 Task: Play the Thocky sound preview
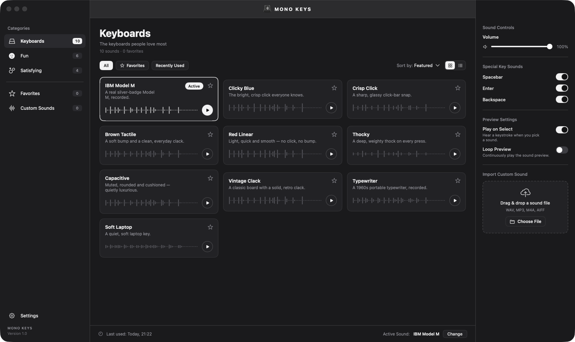click(x=455, y=154)
